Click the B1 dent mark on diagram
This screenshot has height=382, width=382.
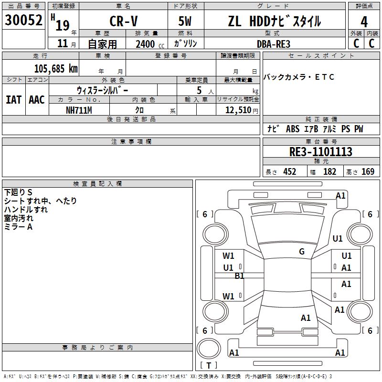tap(239, 276)
